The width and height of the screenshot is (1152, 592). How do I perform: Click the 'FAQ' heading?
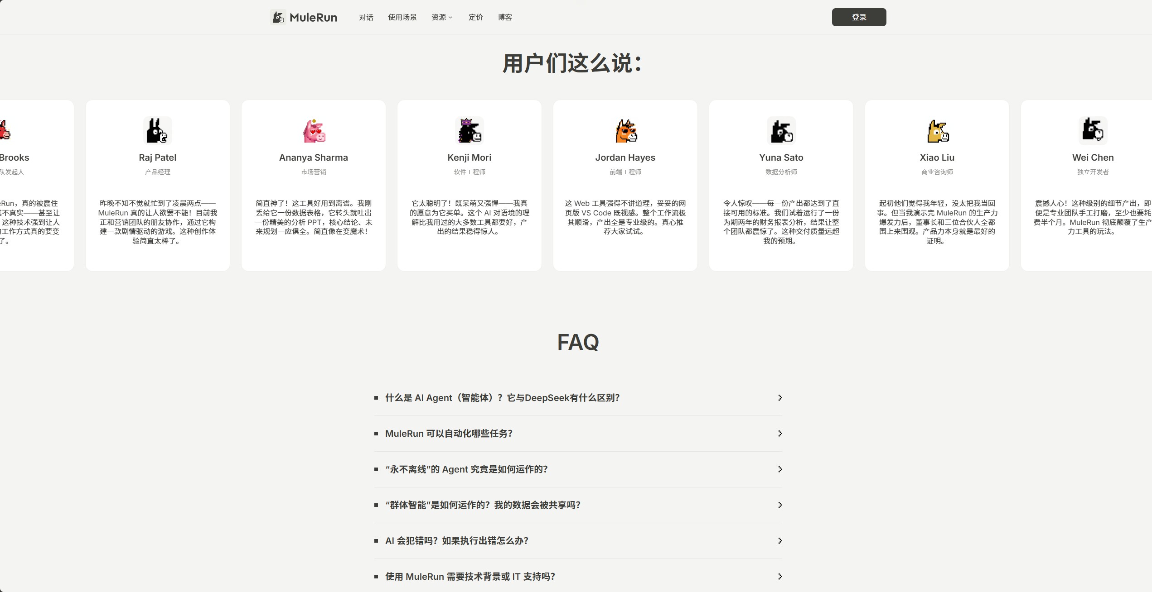[x=578, y=342]
